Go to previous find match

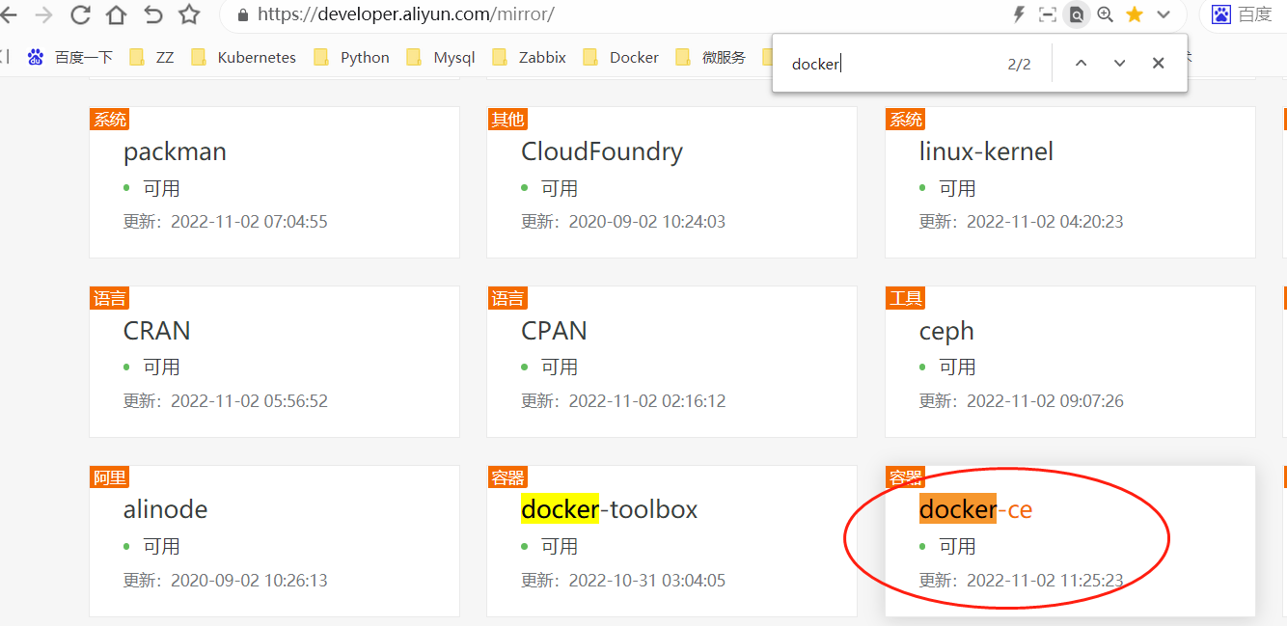tap(1081, 64)
